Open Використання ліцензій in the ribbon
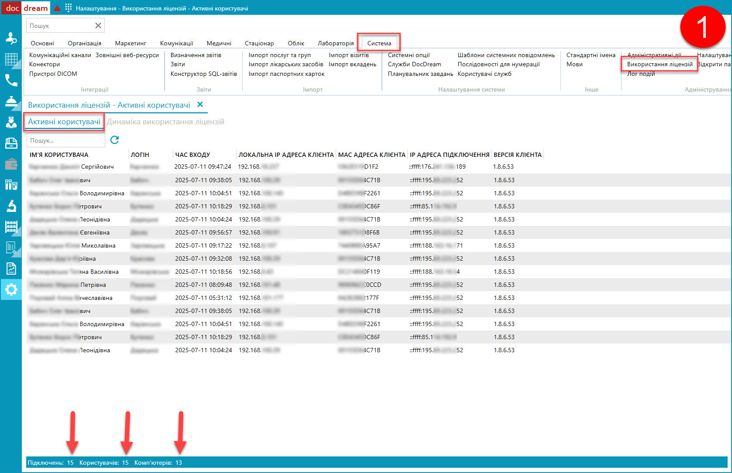This screenshot has width=732, height=473. [660, 64]
